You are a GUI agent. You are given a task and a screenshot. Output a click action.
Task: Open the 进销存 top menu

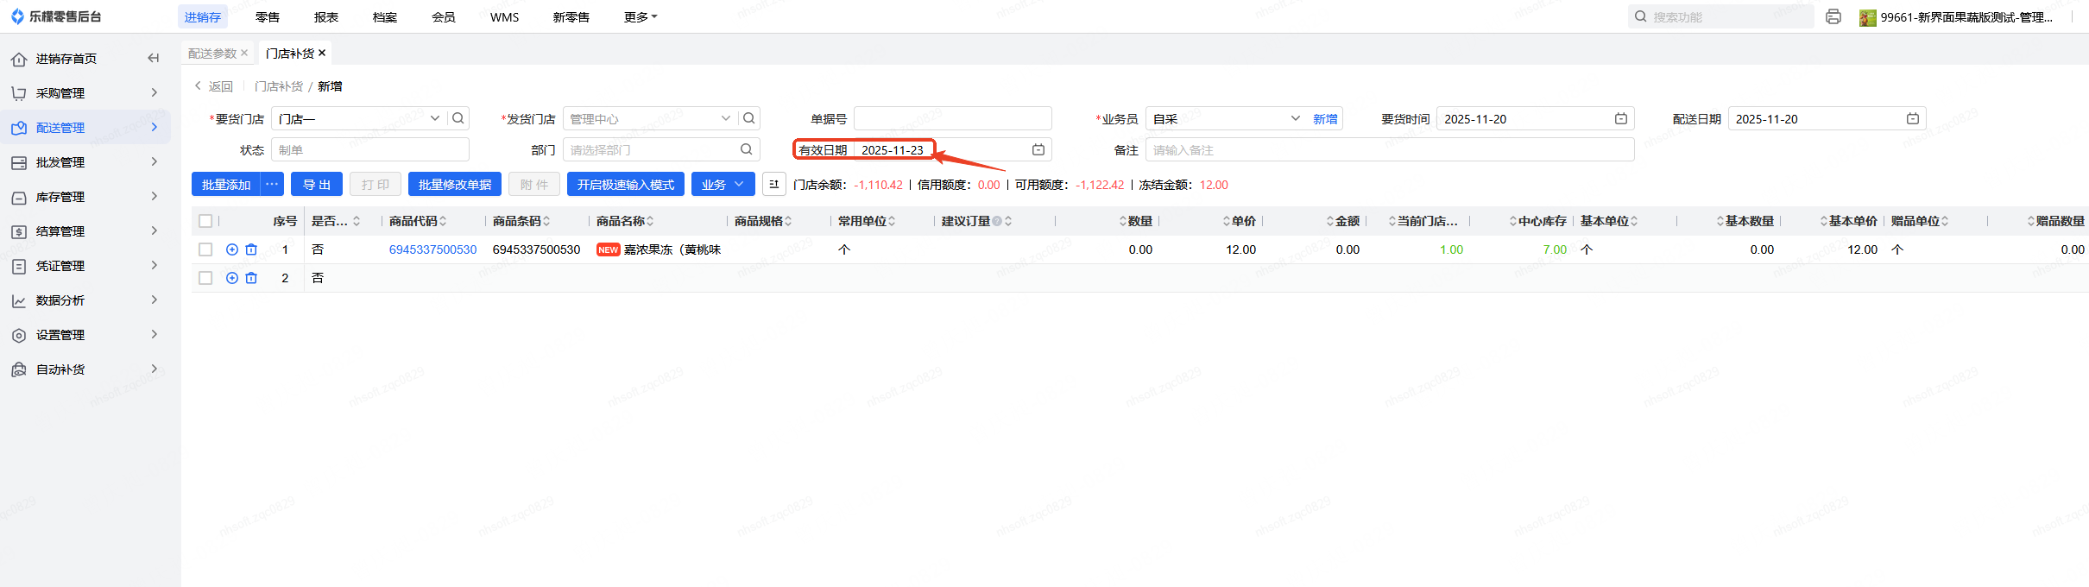pyautogui.click(x=203, y=16)
